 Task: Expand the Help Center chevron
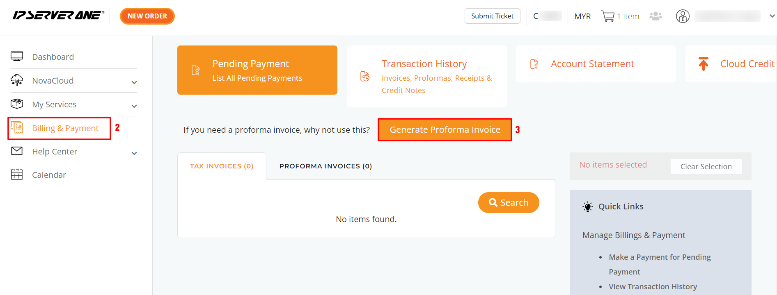click(x=134, y=153)
